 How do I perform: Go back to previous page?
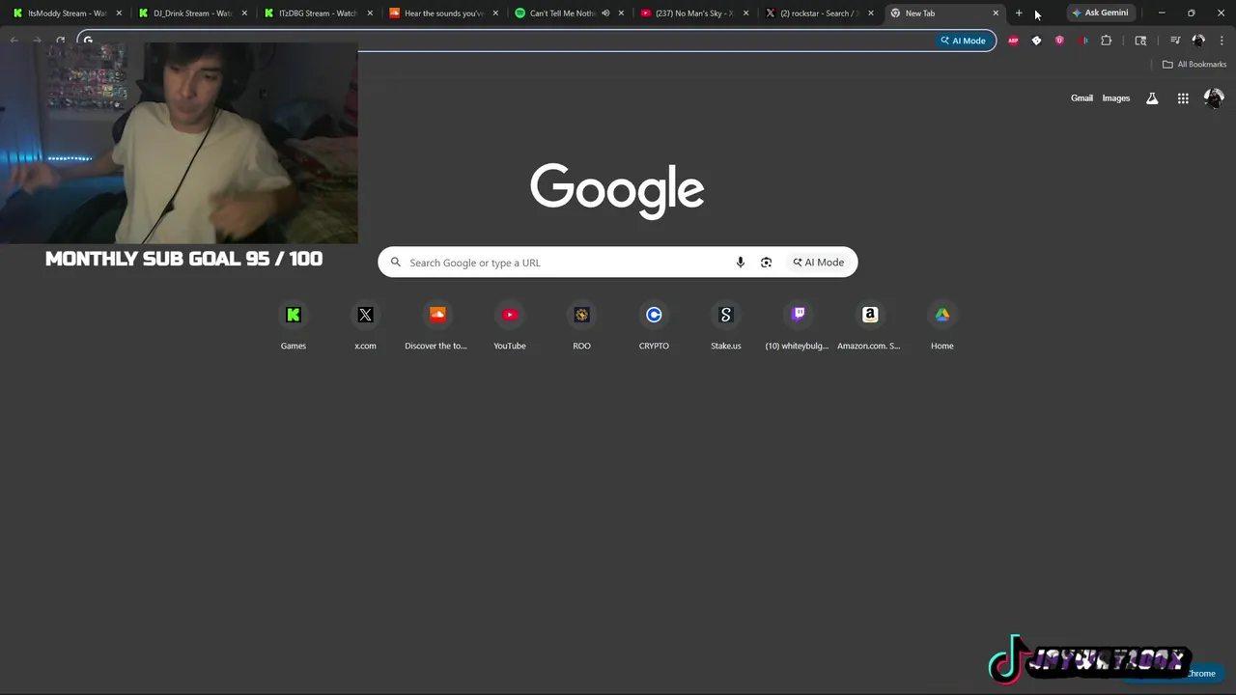[14, 41]
